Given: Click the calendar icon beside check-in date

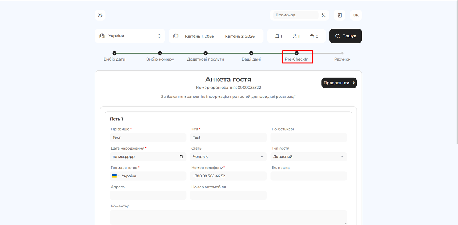Looking at the screenshot, I should [x=176, y=36].
